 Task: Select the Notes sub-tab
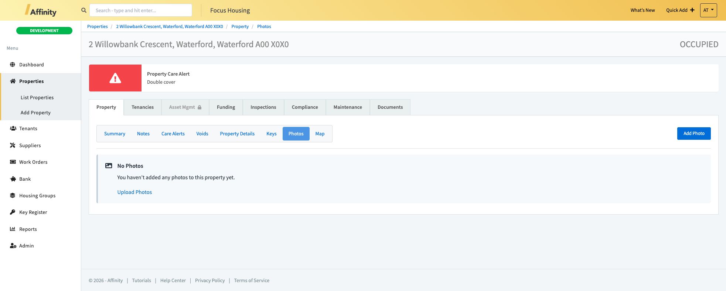143,134
